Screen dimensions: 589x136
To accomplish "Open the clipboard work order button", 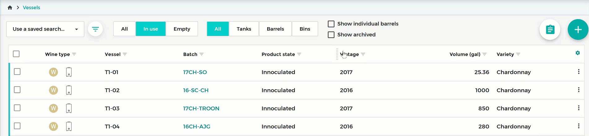I will coord(550,30).
